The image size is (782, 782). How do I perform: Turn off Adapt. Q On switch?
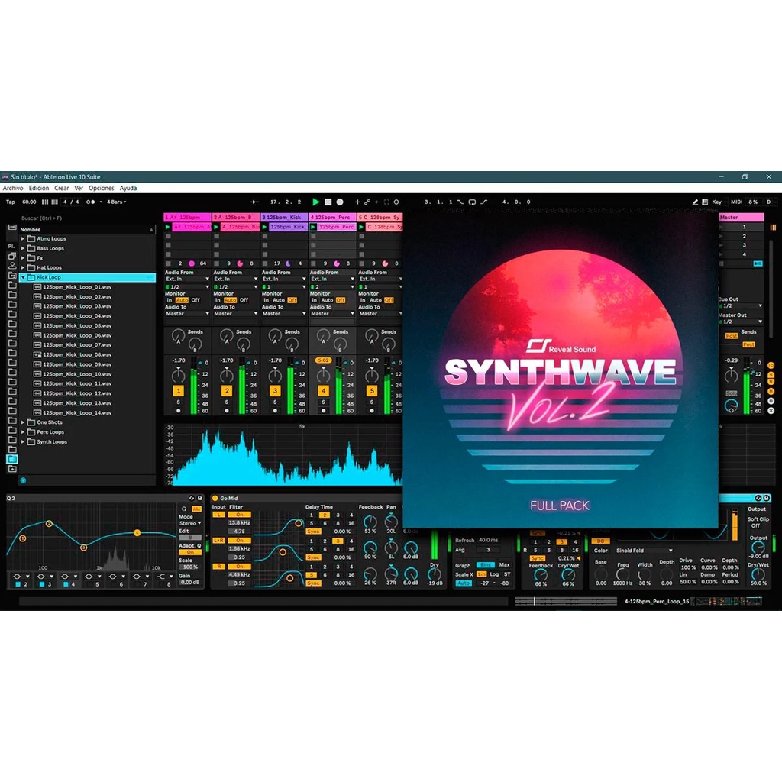(x=190, y=552)
